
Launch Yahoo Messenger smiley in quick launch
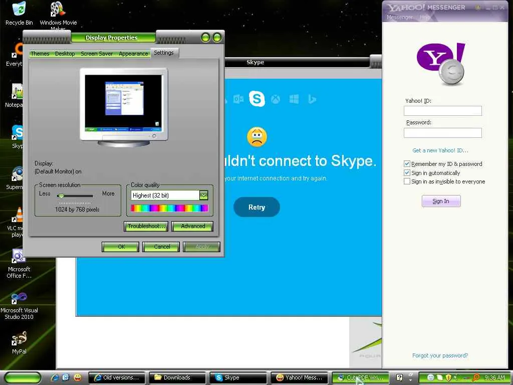(x=78, y=377)
